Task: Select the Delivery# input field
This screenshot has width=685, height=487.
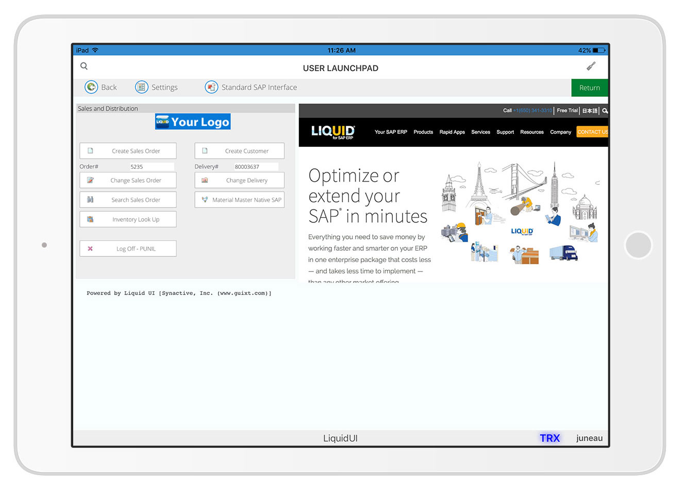Action: pos(255,167)
